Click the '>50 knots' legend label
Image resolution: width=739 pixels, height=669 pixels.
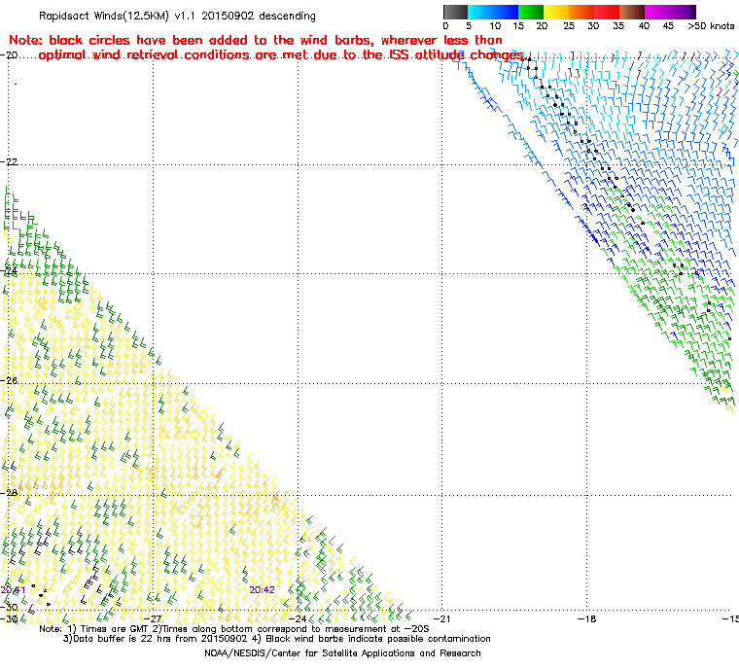click(x=710, y=26)
